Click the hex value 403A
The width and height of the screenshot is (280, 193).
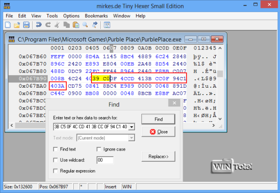(x=57, y=86)
